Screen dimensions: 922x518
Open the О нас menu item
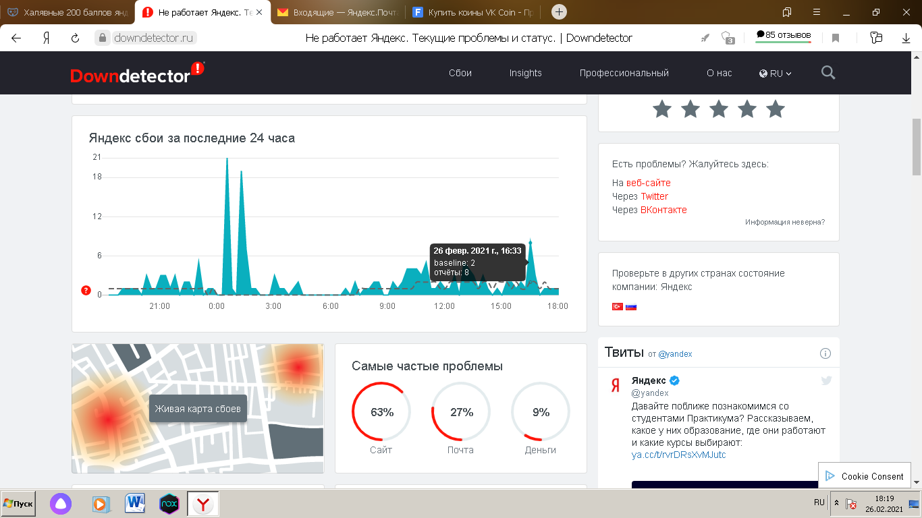coord(720,73)
